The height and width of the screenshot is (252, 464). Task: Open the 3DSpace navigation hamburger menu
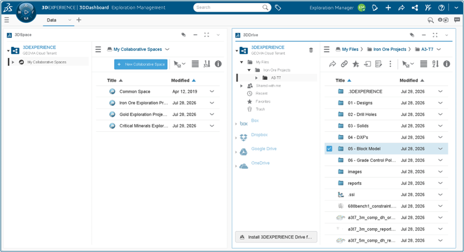[98, 49]
